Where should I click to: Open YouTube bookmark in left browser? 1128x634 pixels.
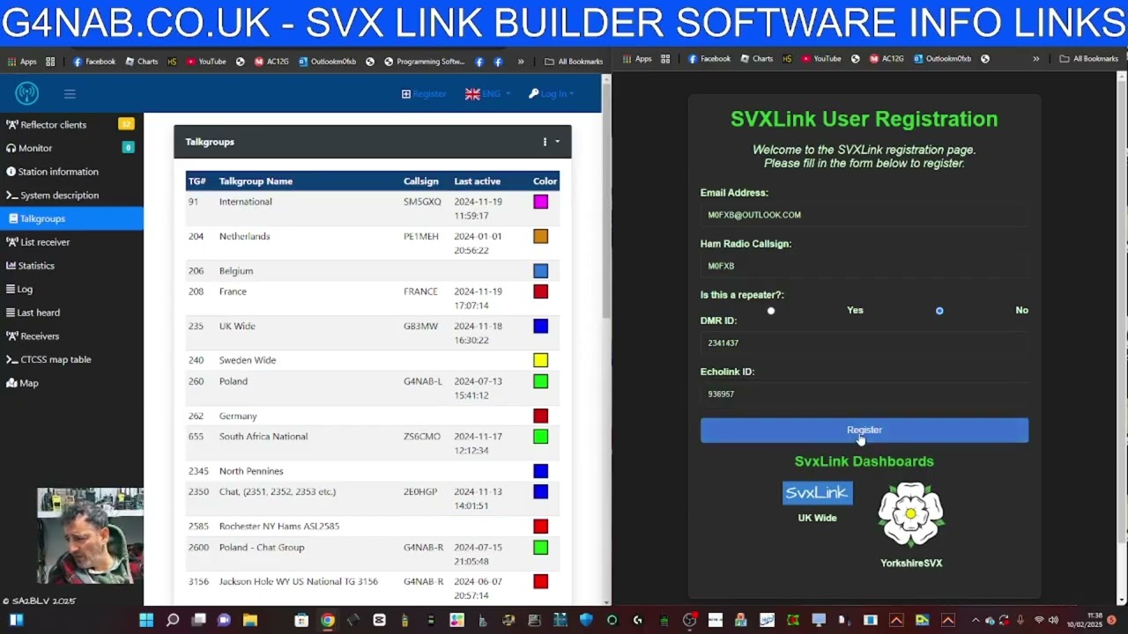[x=206, y=62]
